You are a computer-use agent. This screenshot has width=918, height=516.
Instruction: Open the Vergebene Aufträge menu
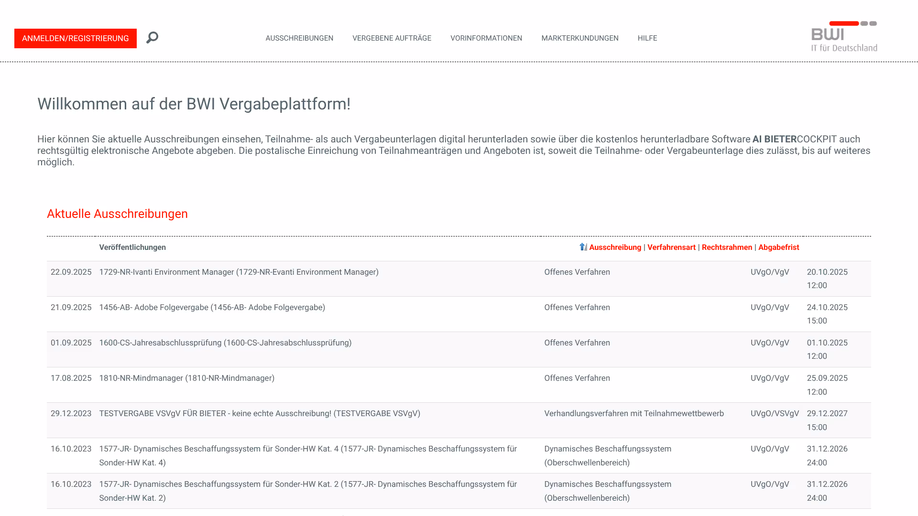click(392, 38)
